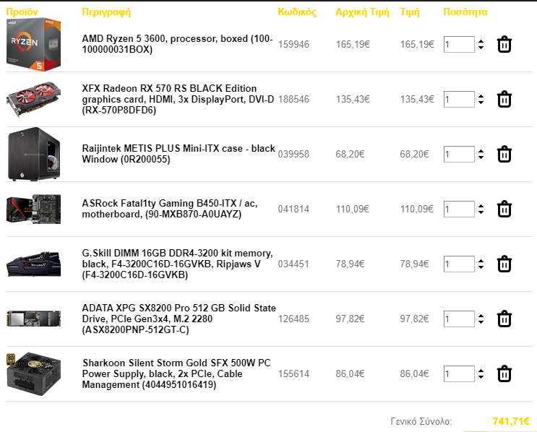Decrease quantity of Raijintek METIS case
The height and width of the screenshot is (432, 537).
(x=481, y=157)
